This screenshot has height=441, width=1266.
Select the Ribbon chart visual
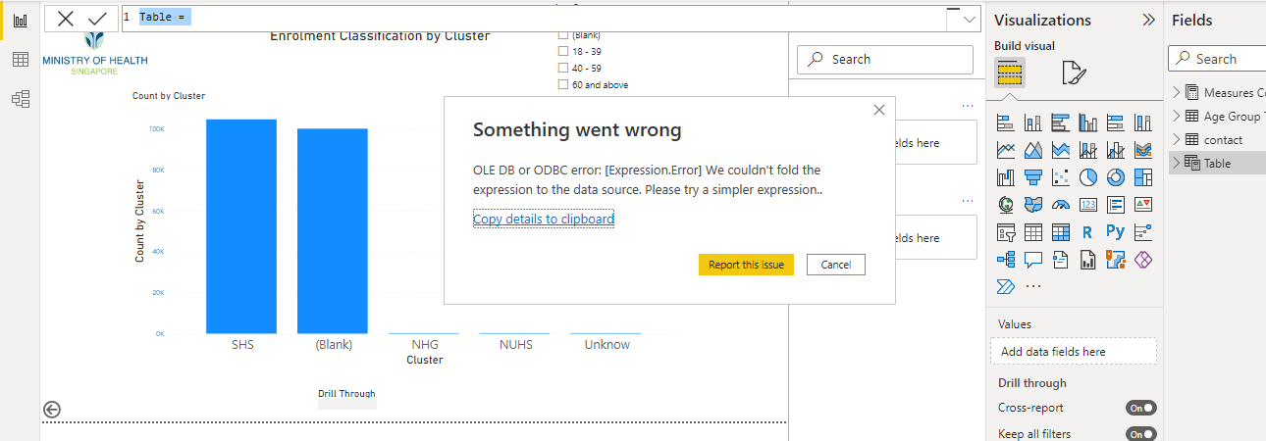click(1142, 150)
